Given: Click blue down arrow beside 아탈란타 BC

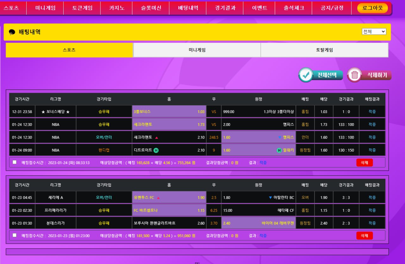Looking at the screenshot, I should (x=270, y=198).
